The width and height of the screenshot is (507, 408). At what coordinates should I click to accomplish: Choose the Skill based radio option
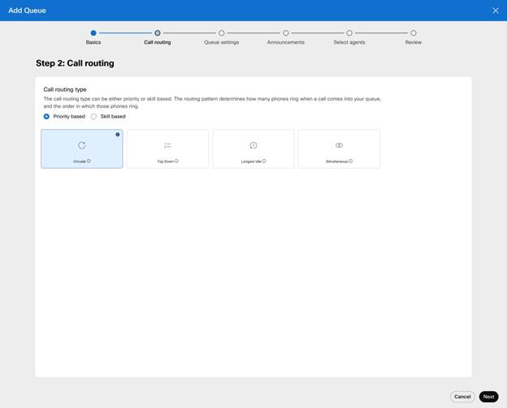93,117
